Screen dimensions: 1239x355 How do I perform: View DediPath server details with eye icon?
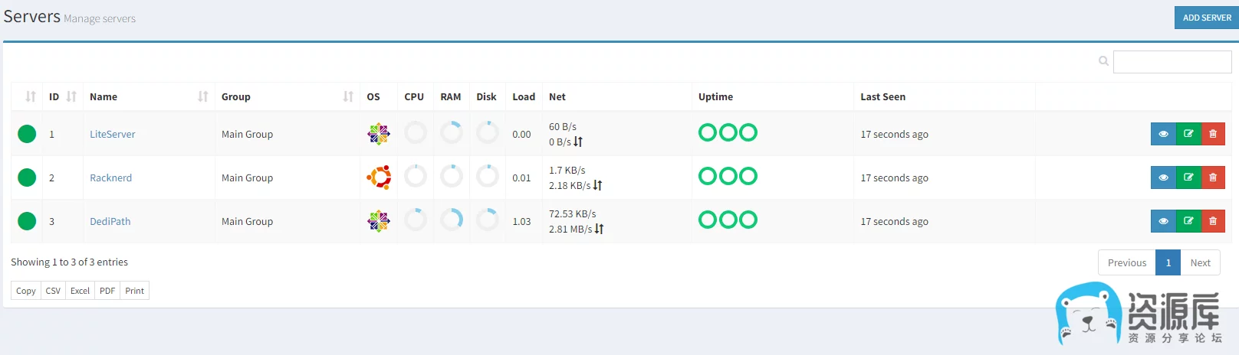[1163, 221]
